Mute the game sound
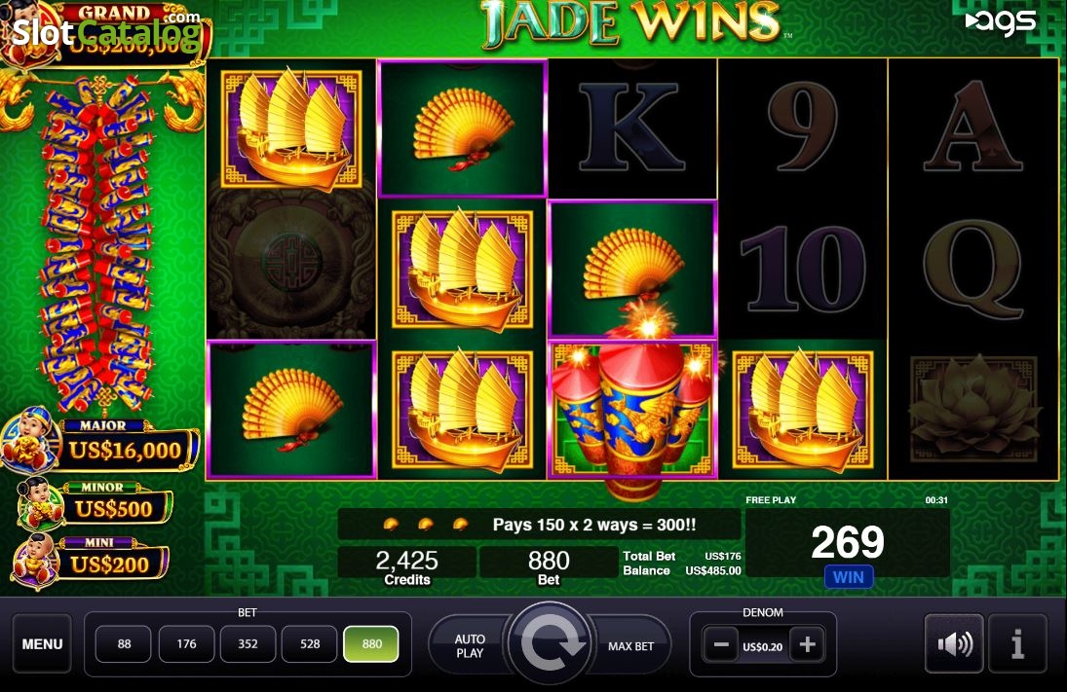This screenshot has height=692, width=1067. click(x=954, y=643)
